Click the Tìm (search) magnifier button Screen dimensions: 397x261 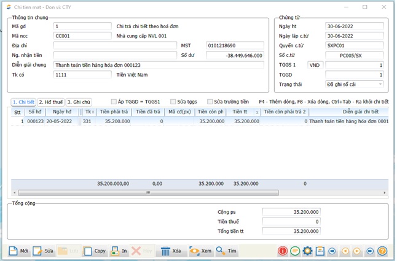tap(227, 251)
